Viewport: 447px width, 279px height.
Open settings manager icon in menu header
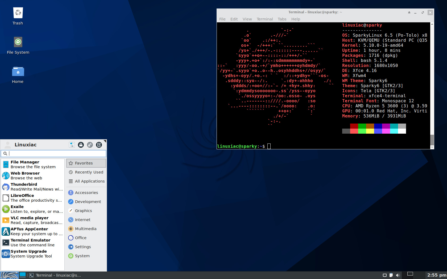coord(72,145)
